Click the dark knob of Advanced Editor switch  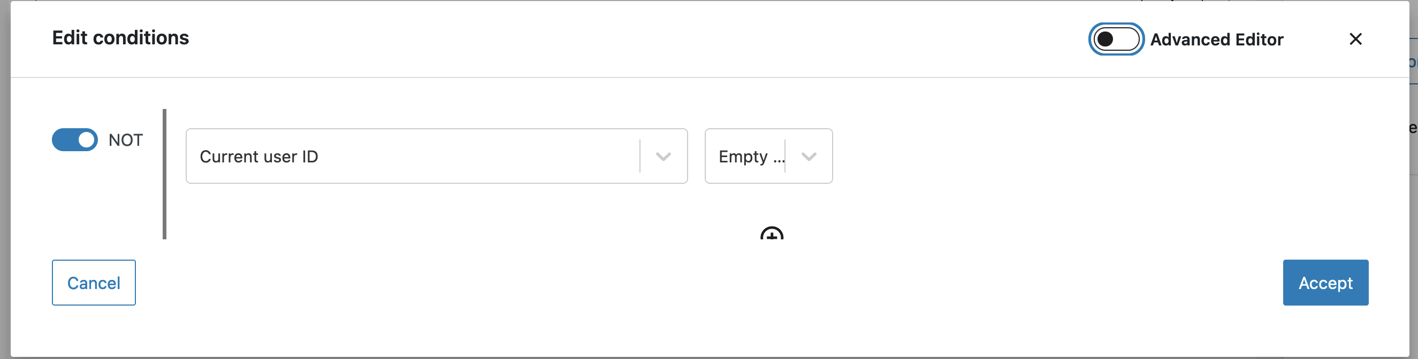[1105, 39]
